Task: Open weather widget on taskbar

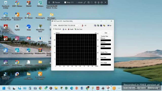Action: tap(19, 88)
